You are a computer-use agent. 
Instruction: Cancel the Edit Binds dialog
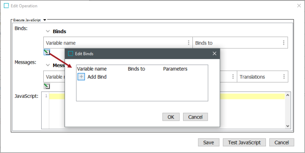(x=195, y=117)
